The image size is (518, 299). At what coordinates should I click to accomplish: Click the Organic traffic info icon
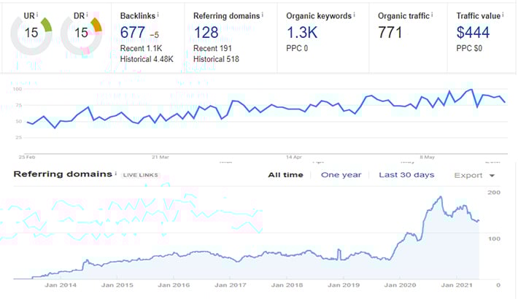[431, 13]
